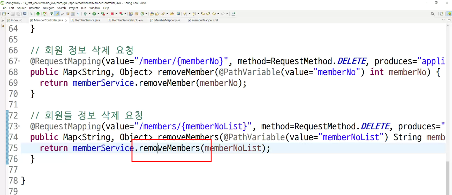Expand the Previous Annotation dropdown arrow

[198, 14]
